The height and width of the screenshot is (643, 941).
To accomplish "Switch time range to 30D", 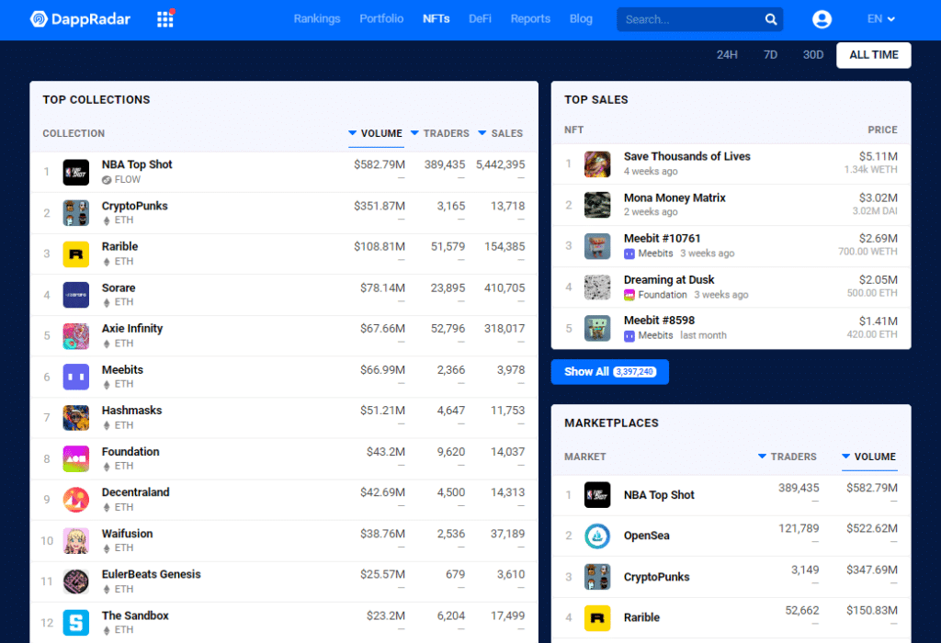I will point(813,54).
